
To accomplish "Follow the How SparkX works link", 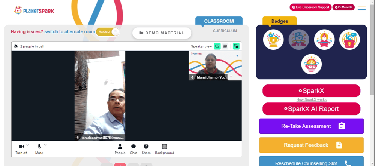I will (x=311, y=100).
